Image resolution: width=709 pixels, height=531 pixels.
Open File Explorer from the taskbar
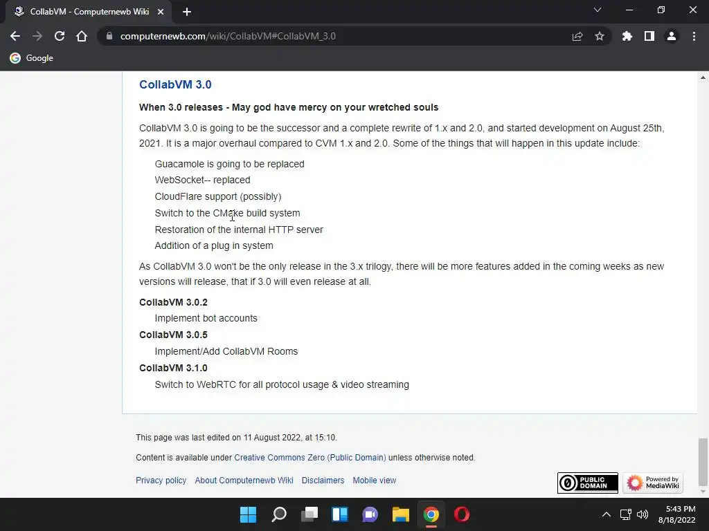pyautogui.click(x=401, y=514)
